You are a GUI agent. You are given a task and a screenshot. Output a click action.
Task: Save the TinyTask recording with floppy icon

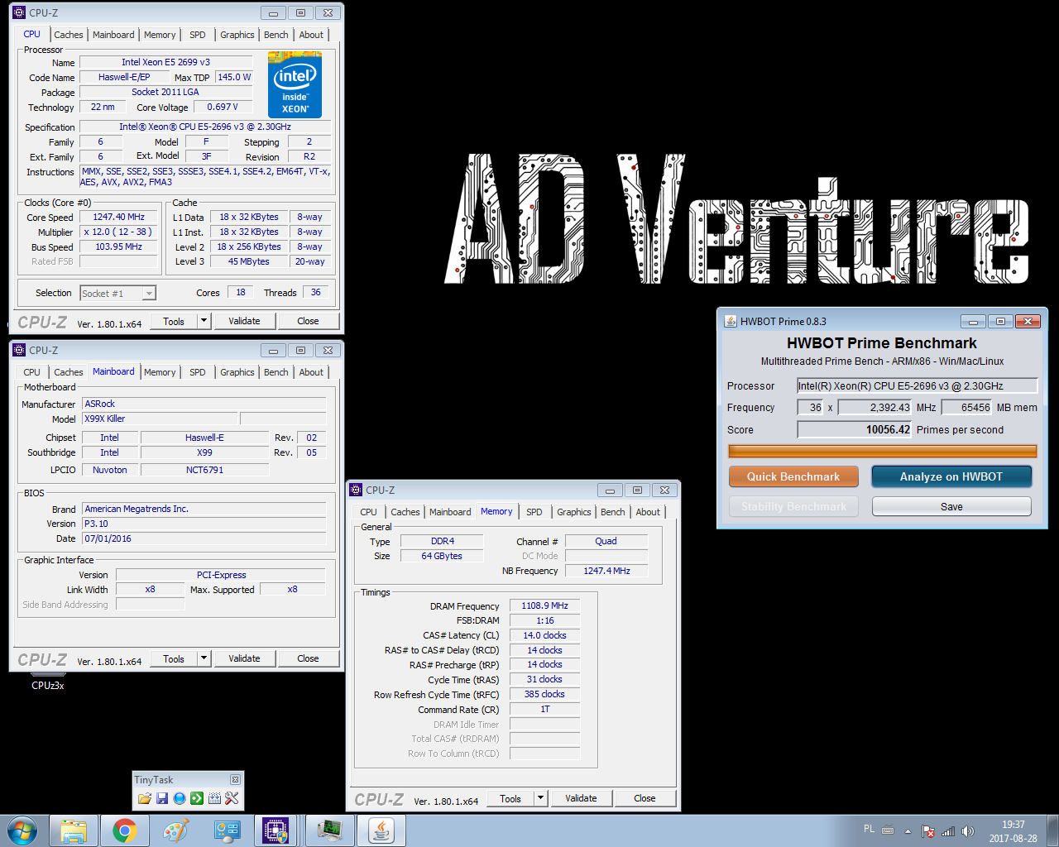coord(162,798)
